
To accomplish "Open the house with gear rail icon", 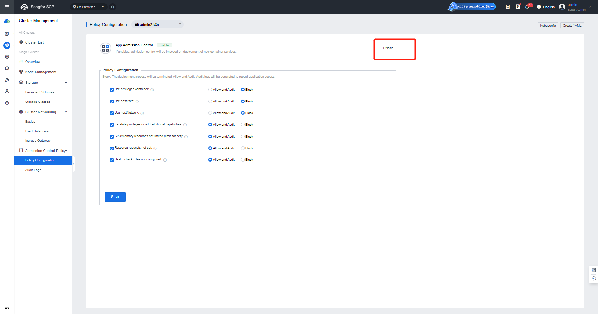I will point(7,68).
